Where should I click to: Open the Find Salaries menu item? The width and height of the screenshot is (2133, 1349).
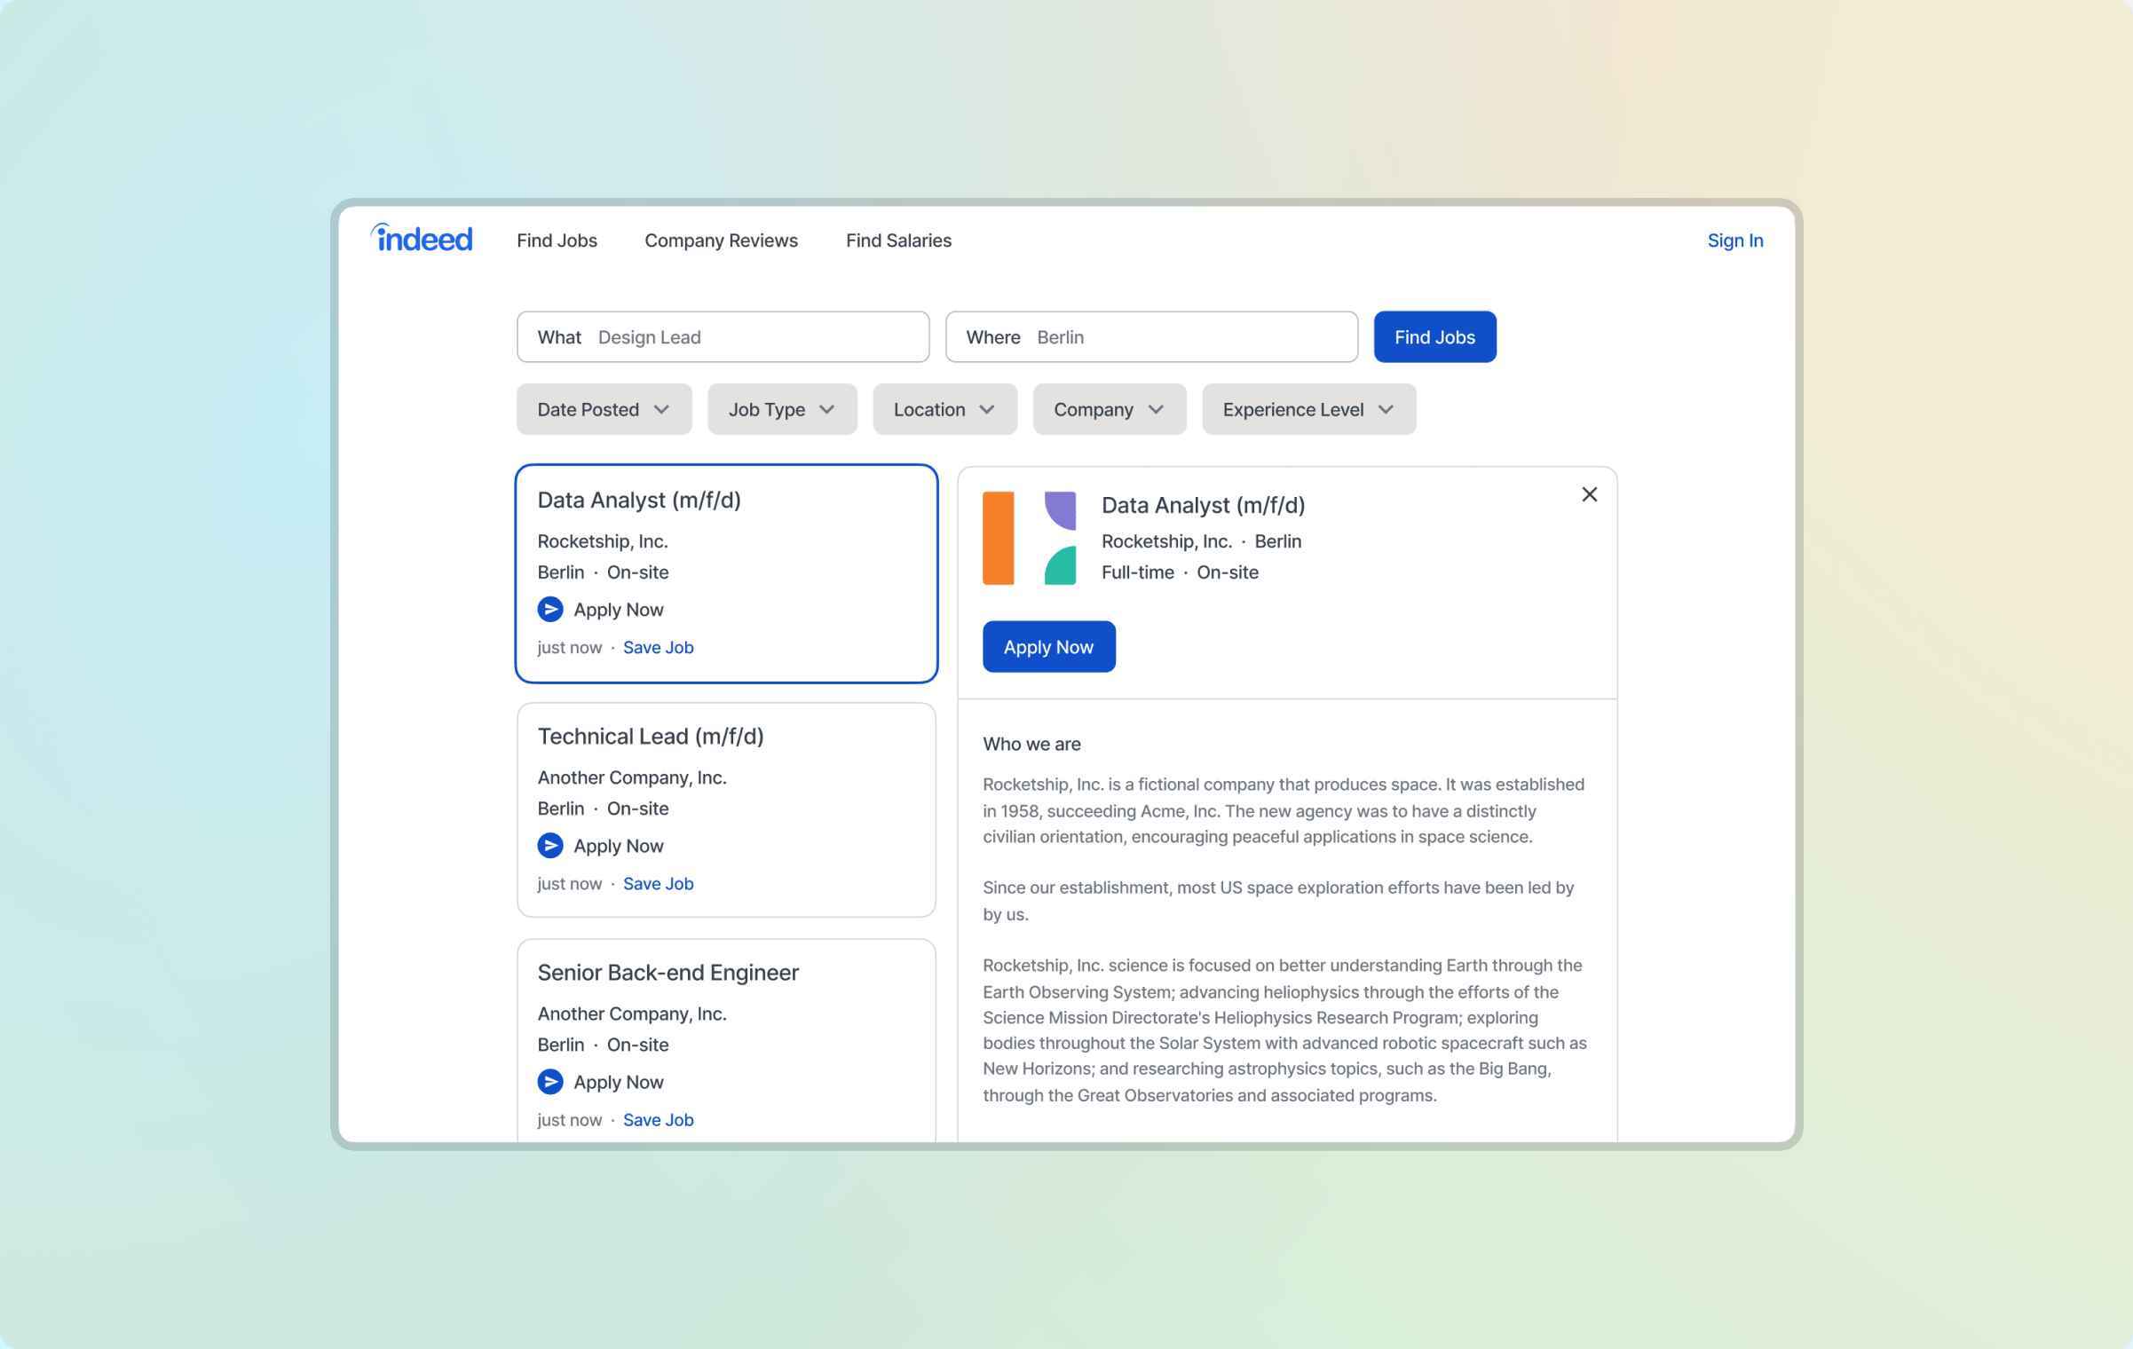tap(898, 240)
